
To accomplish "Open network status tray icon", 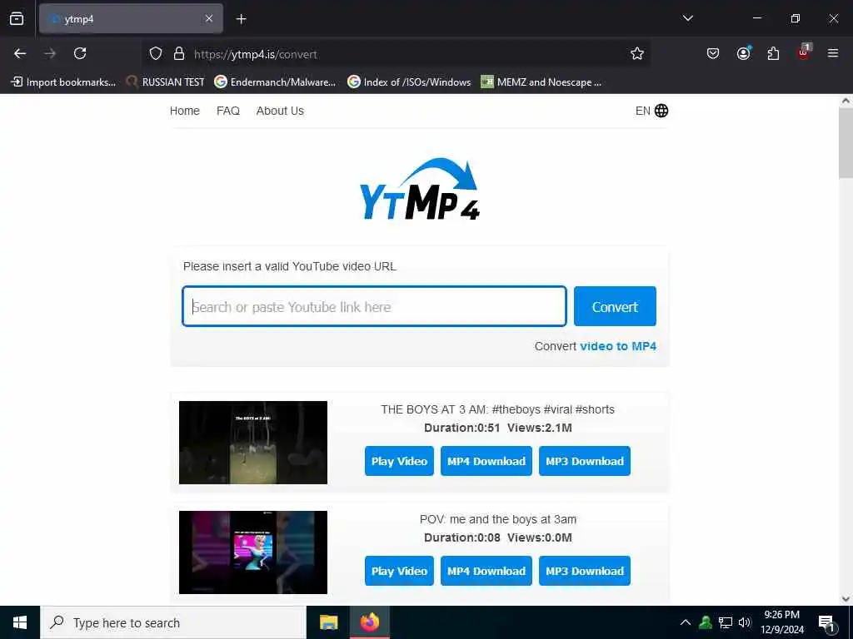I will [x=726, y=622].
